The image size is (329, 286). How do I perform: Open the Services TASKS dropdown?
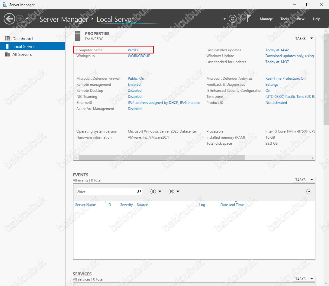tap(304, 279)
